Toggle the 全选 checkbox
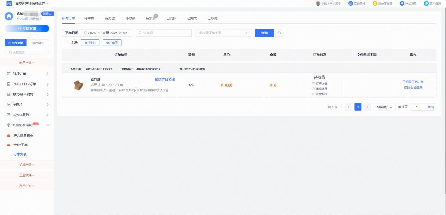The width and height of the screenshot is (446, 215). coord(66,43)
